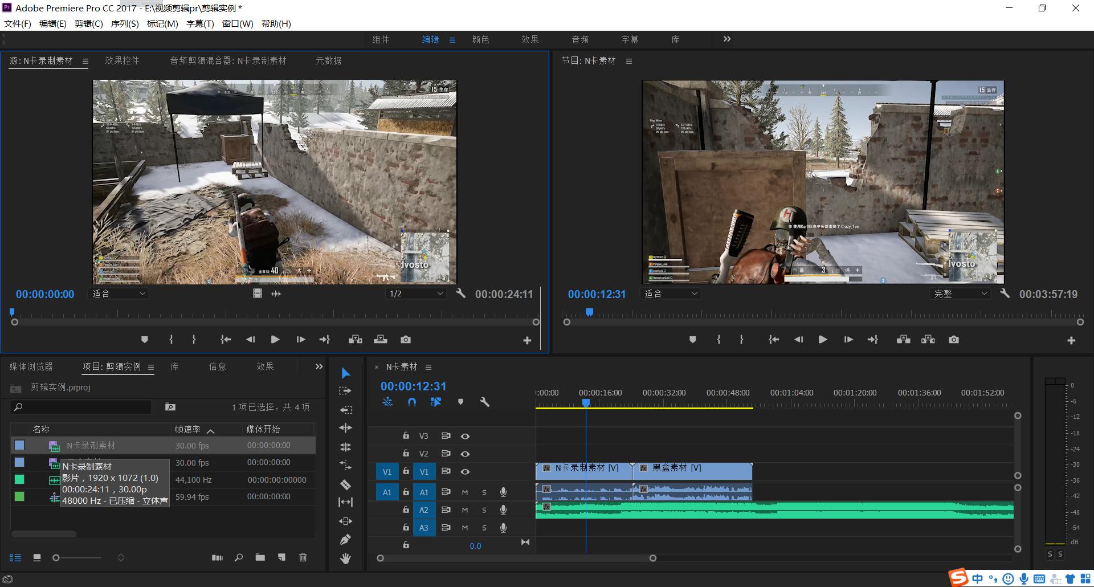Switch to the 效果控件 tab

coord(122,60)
